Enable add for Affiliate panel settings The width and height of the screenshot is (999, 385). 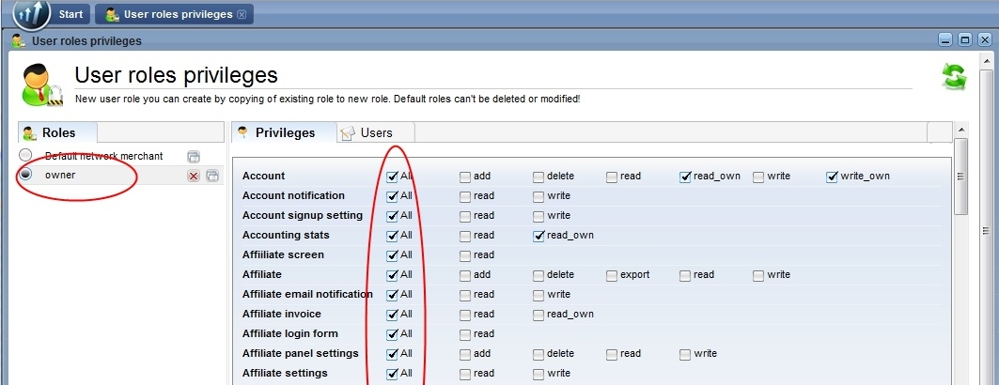(x=466, y=354)
